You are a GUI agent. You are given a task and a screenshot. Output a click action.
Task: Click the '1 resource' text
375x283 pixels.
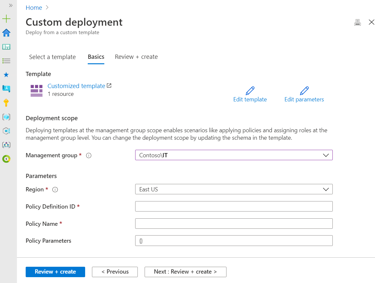[x=60, y=94]
